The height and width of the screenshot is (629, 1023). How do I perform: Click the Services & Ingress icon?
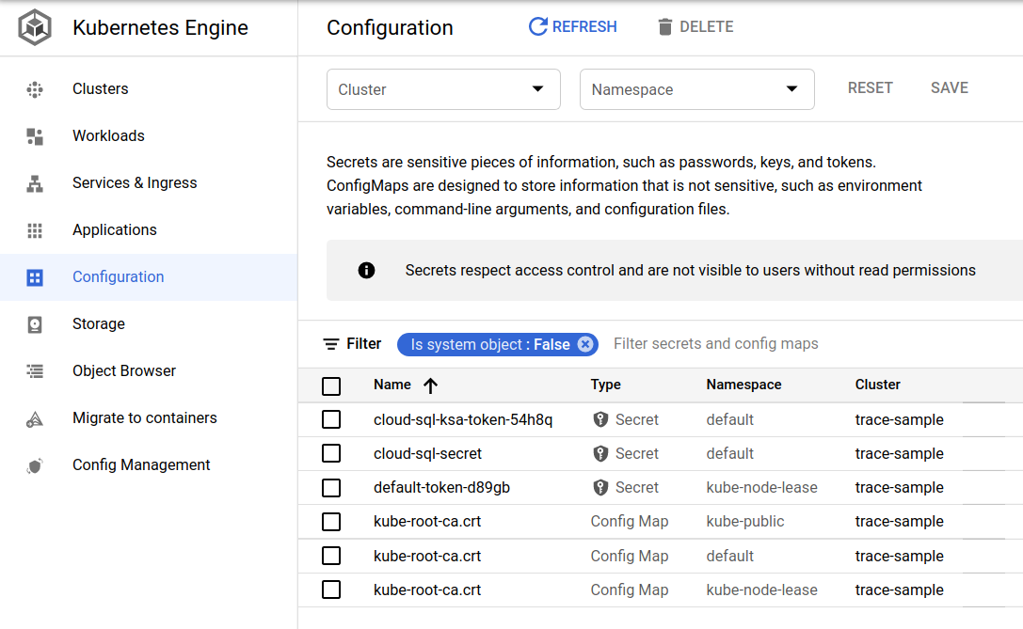coord(35,183)
